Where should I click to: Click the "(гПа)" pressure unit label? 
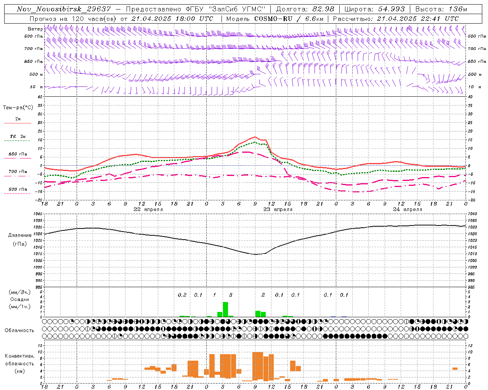pos(20,244)
